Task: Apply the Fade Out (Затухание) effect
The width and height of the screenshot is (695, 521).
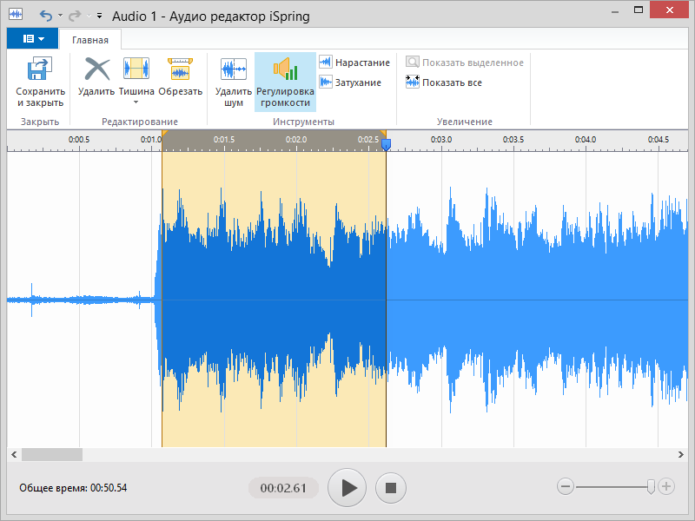Action: pos(350,82)
